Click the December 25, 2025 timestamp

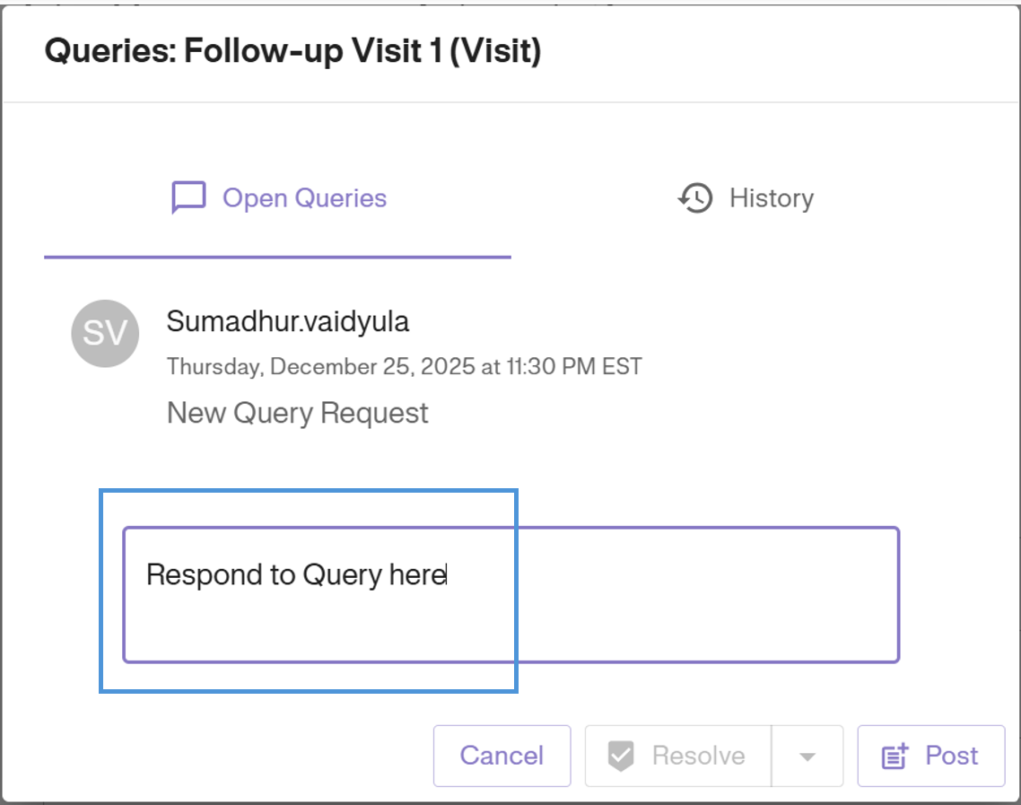pyautogui.click(x=404, y=367)
